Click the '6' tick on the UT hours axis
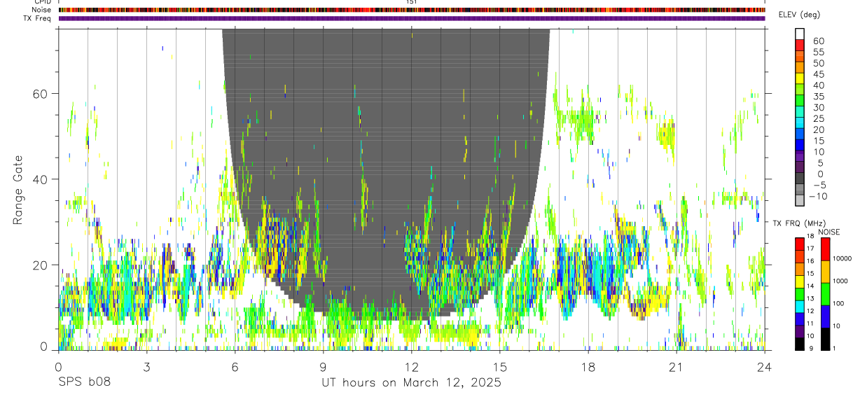The height and width of the screenshot is (397, 860). click(235, 367)
